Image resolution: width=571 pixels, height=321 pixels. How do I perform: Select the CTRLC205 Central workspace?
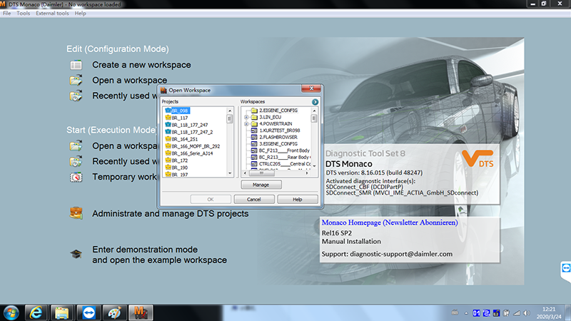285,164
